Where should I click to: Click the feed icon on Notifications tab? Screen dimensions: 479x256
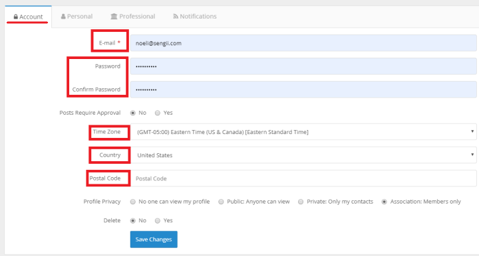pyautogui.click(x=176, y=17)
